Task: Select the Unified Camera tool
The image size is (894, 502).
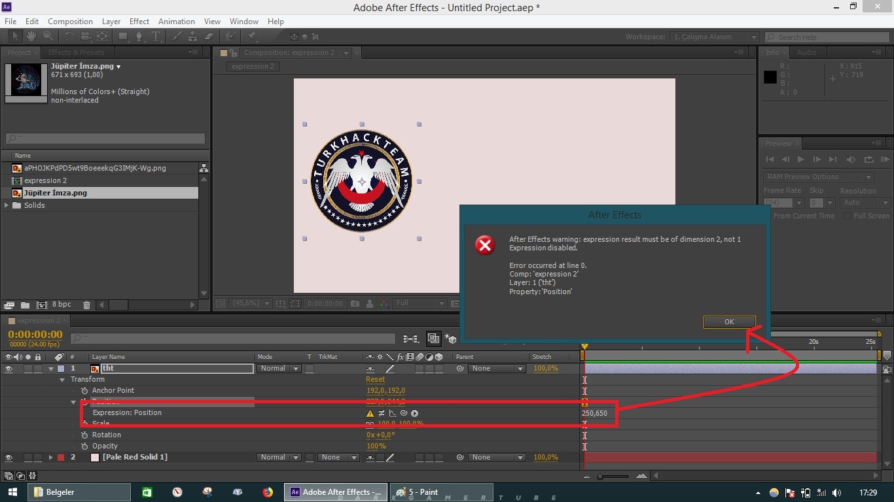Action: 86,37
